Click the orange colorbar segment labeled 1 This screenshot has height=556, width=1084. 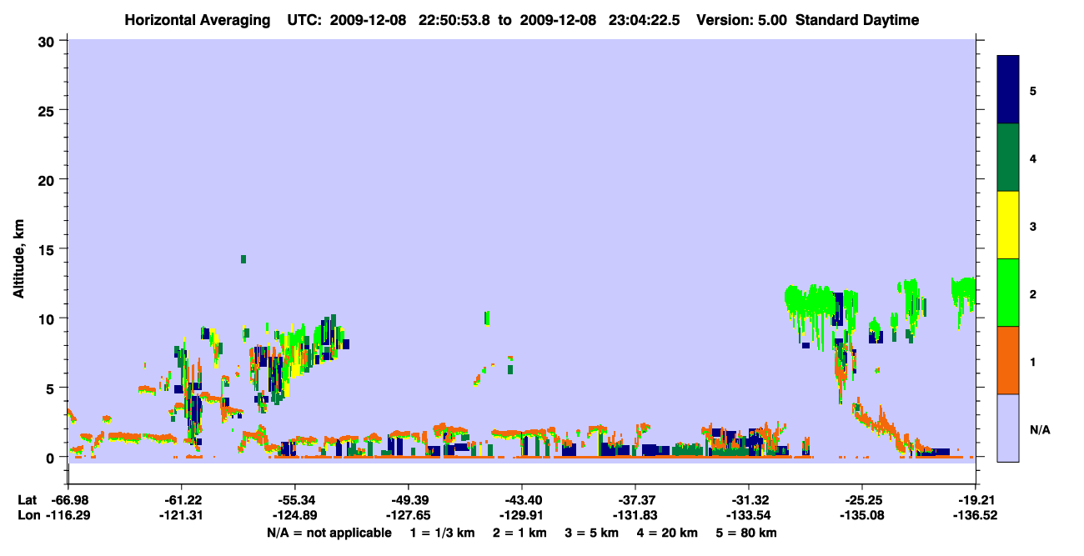click(x=1008, y=360)
